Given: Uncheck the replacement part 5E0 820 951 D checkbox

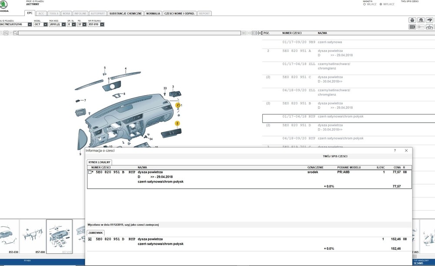Looking at the screenshot, I should click(x=90, y=239).
